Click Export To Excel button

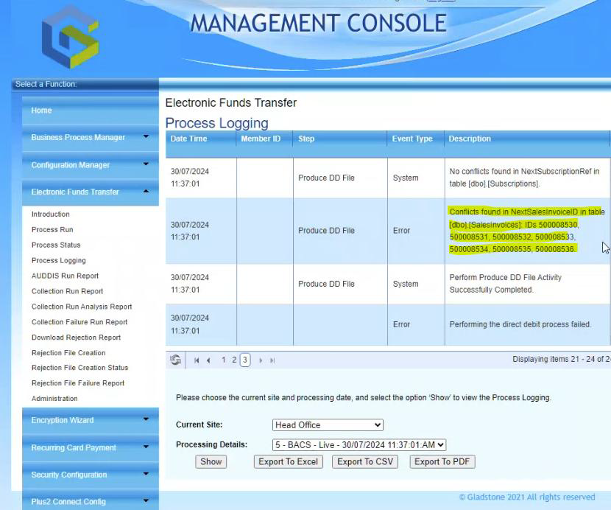pyautogui.click(x=289, y=461)
